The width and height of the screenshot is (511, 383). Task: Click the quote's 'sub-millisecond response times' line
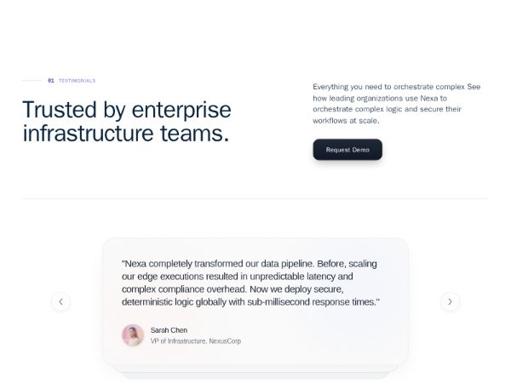(250, 302)
